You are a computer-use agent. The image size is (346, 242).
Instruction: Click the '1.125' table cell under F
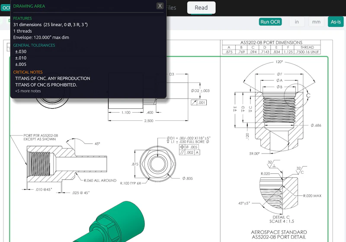point(288,52)
